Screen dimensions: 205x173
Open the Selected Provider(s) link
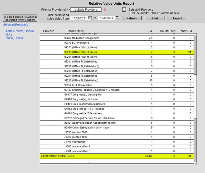16,25
